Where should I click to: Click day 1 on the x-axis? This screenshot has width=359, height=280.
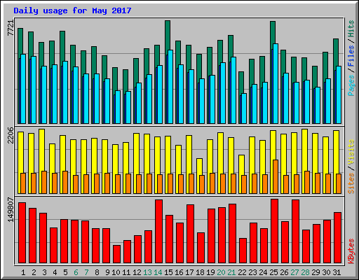point(23,272)
